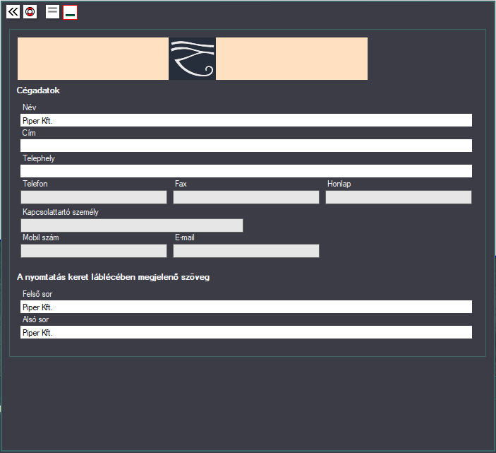Click into the Honlap field
The height and width of the screenshot is (453, 496).
[x=399, y=197]
